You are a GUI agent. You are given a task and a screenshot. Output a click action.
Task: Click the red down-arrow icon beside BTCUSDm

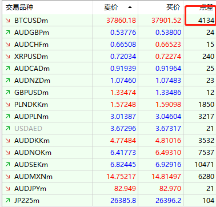click(x=8, y=21)
